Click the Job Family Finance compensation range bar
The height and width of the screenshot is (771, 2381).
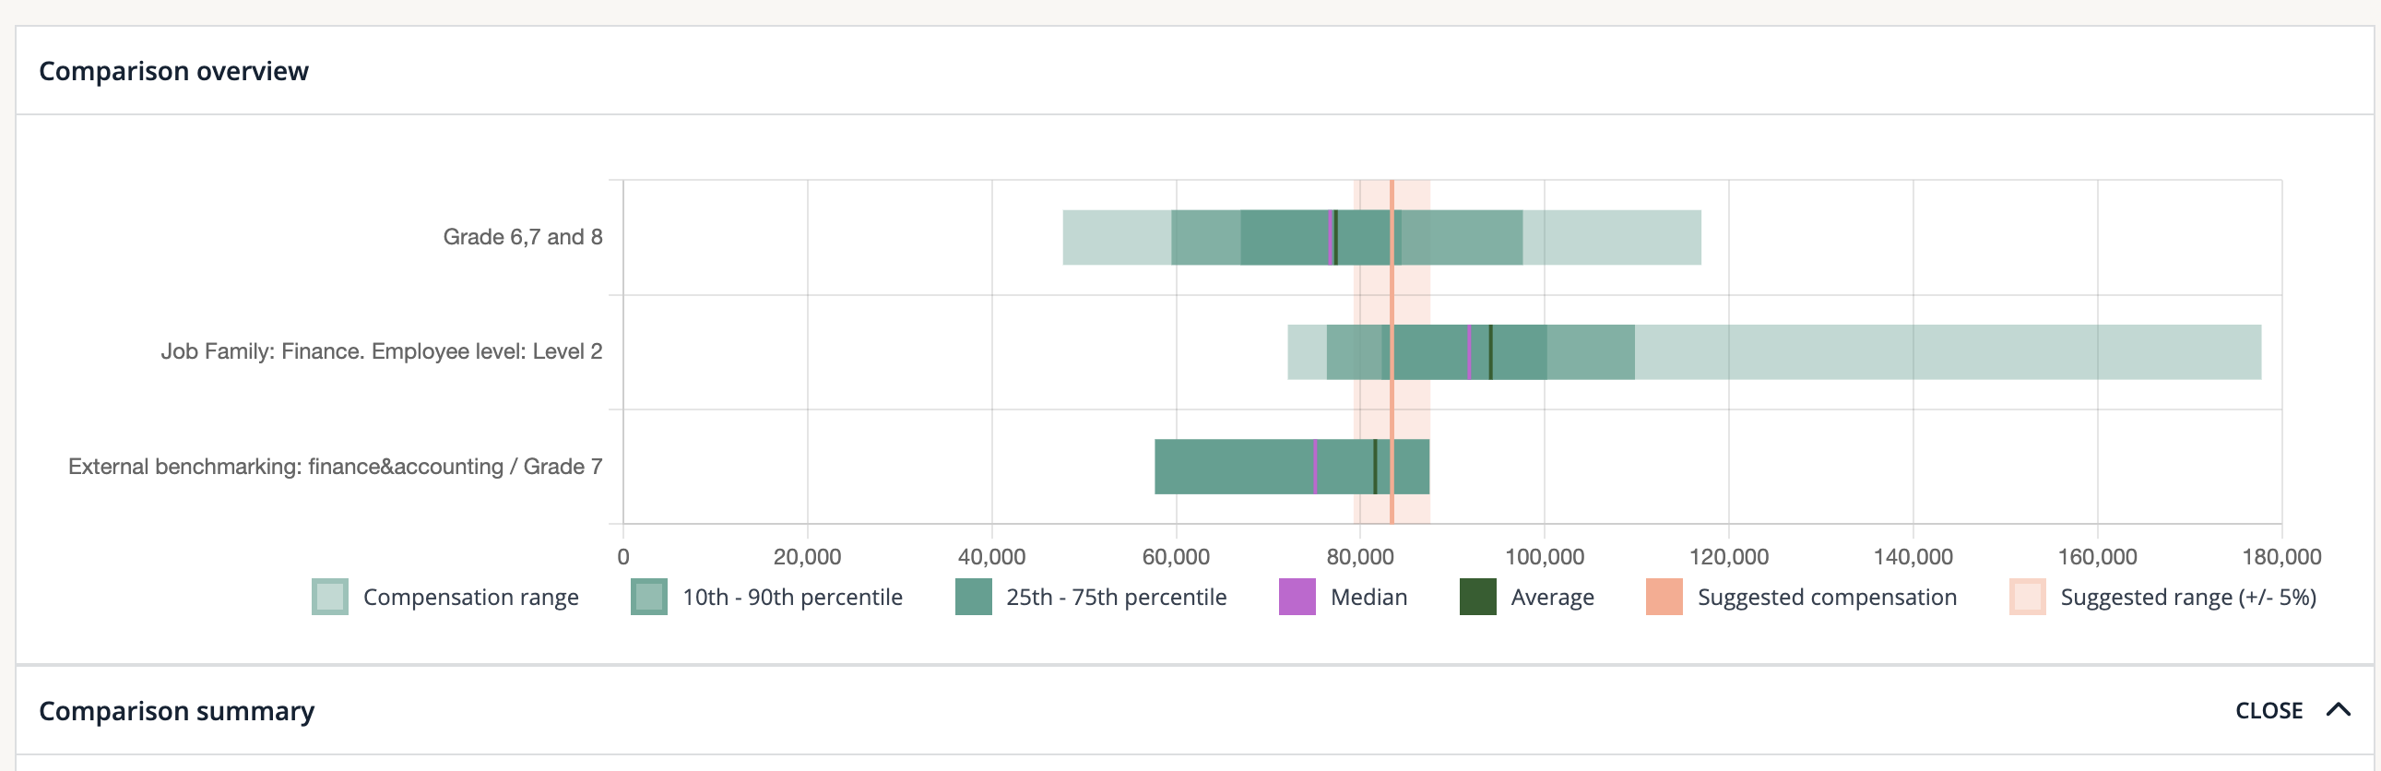coord(1941,352)
